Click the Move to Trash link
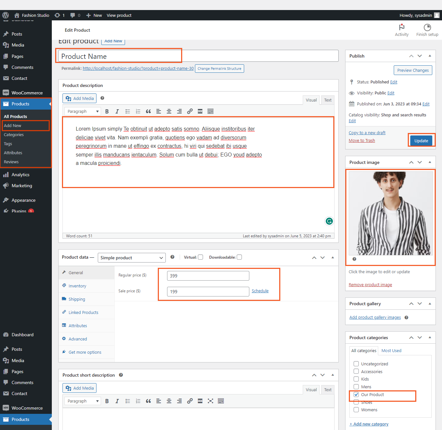442x430 pixels. click(x=362, y=141)
